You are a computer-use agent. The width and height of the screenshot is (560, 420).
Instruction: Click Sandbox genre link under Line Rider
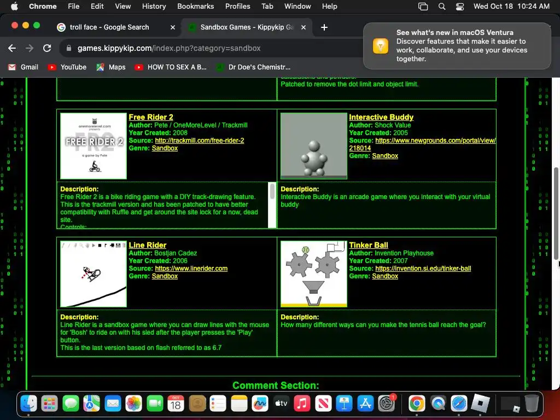(x=165, y=276)
